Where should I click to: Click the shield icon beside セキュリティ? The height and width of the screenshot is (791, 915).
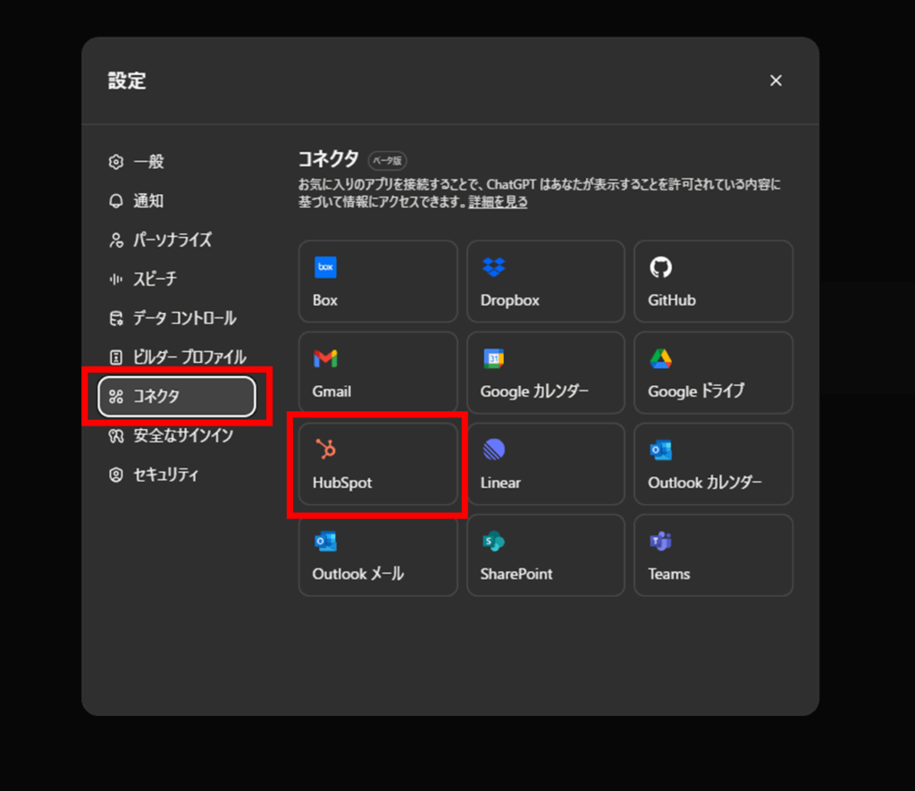tap(116, 475)
